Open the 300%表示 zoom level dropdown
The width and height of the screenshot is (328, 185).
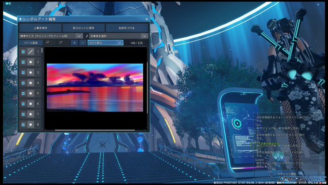tap(105, 43)
